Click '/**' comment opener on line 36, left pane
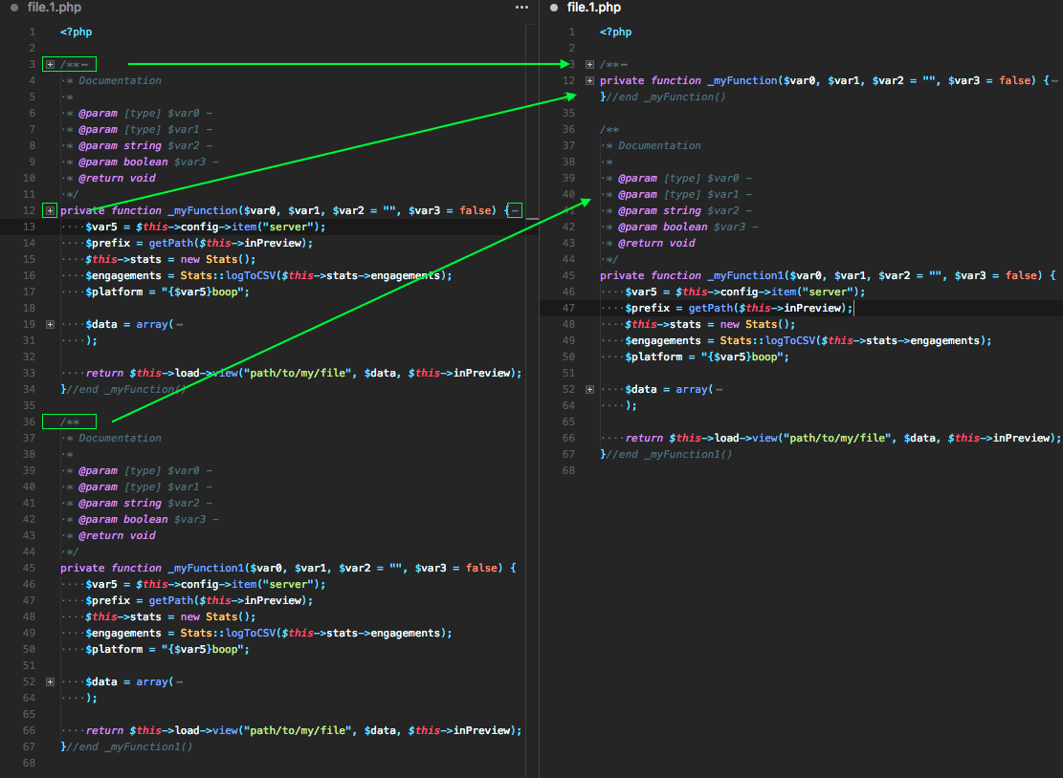The width and height of the screenshot is (1063, 778). click(x=69, y=421)
